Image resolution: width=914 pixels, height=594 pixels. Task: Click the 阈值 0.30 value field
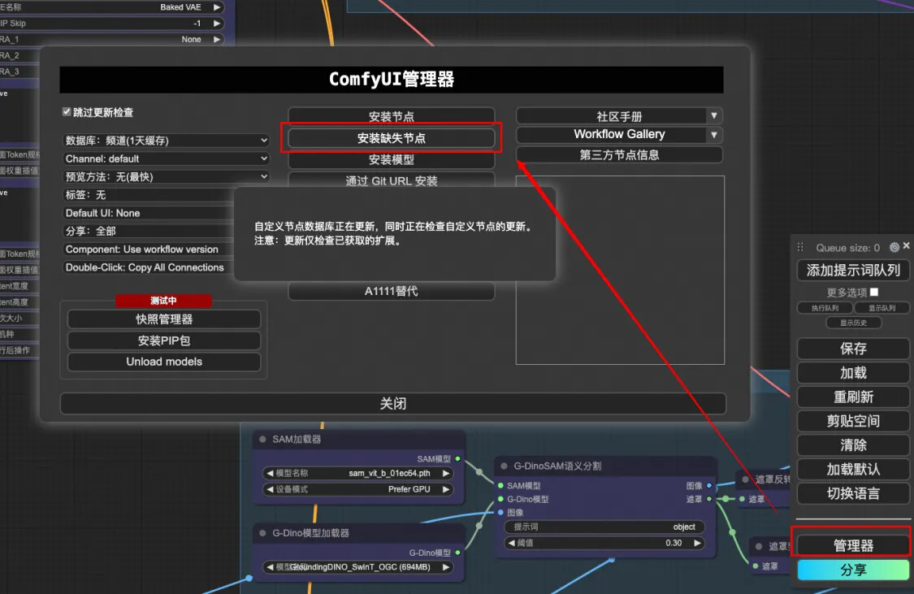pyautogui.click(x=604, y=543)
